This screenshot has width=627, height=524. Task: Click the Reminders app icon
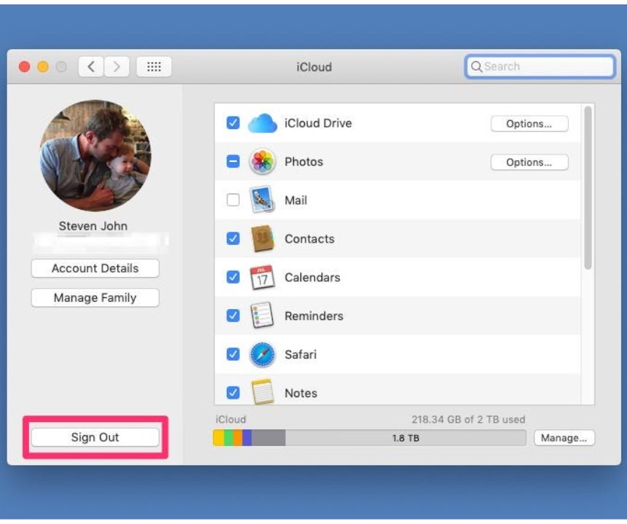(x=261, y=316)
